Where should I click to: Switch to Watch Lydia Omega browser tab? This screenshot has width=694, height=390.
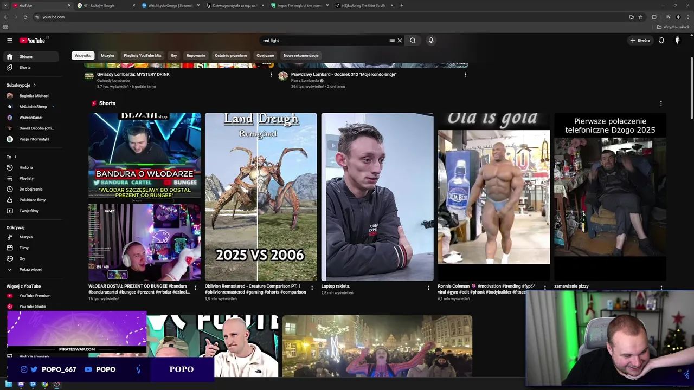[x=170, y=5]
